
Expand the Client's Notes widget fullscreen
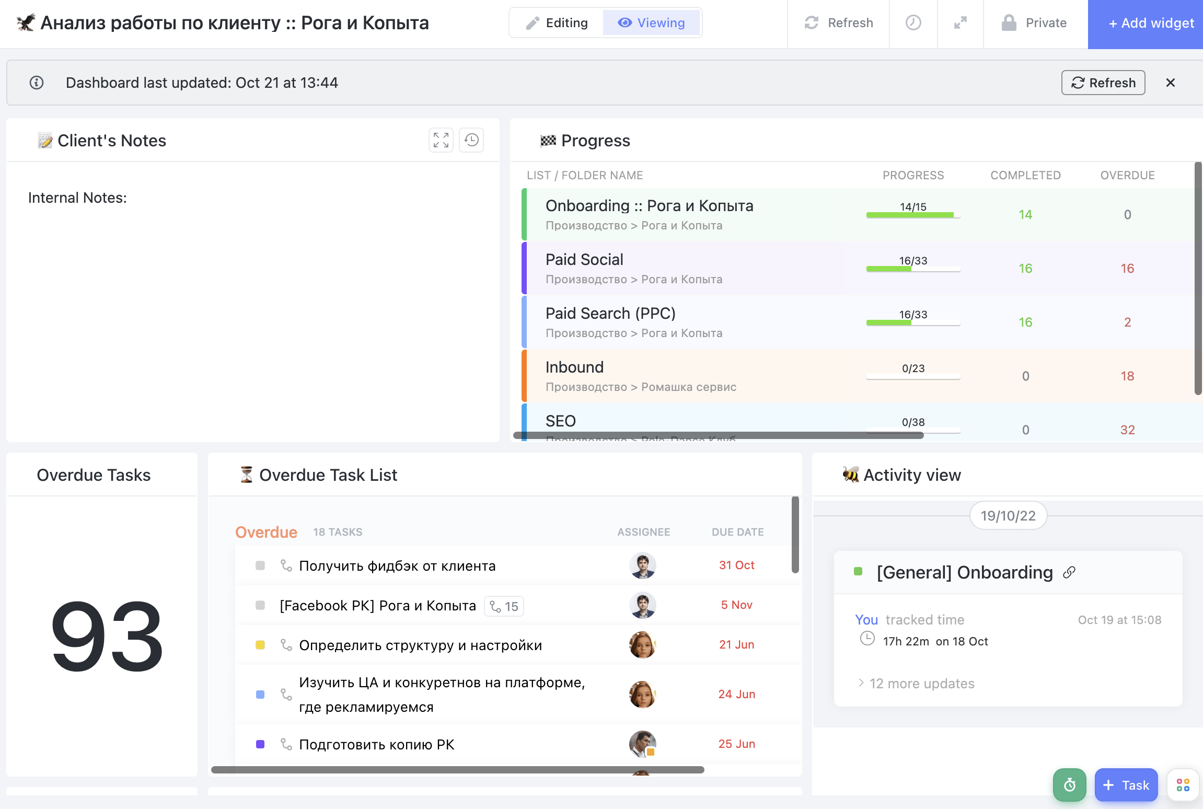pos(441,140)
